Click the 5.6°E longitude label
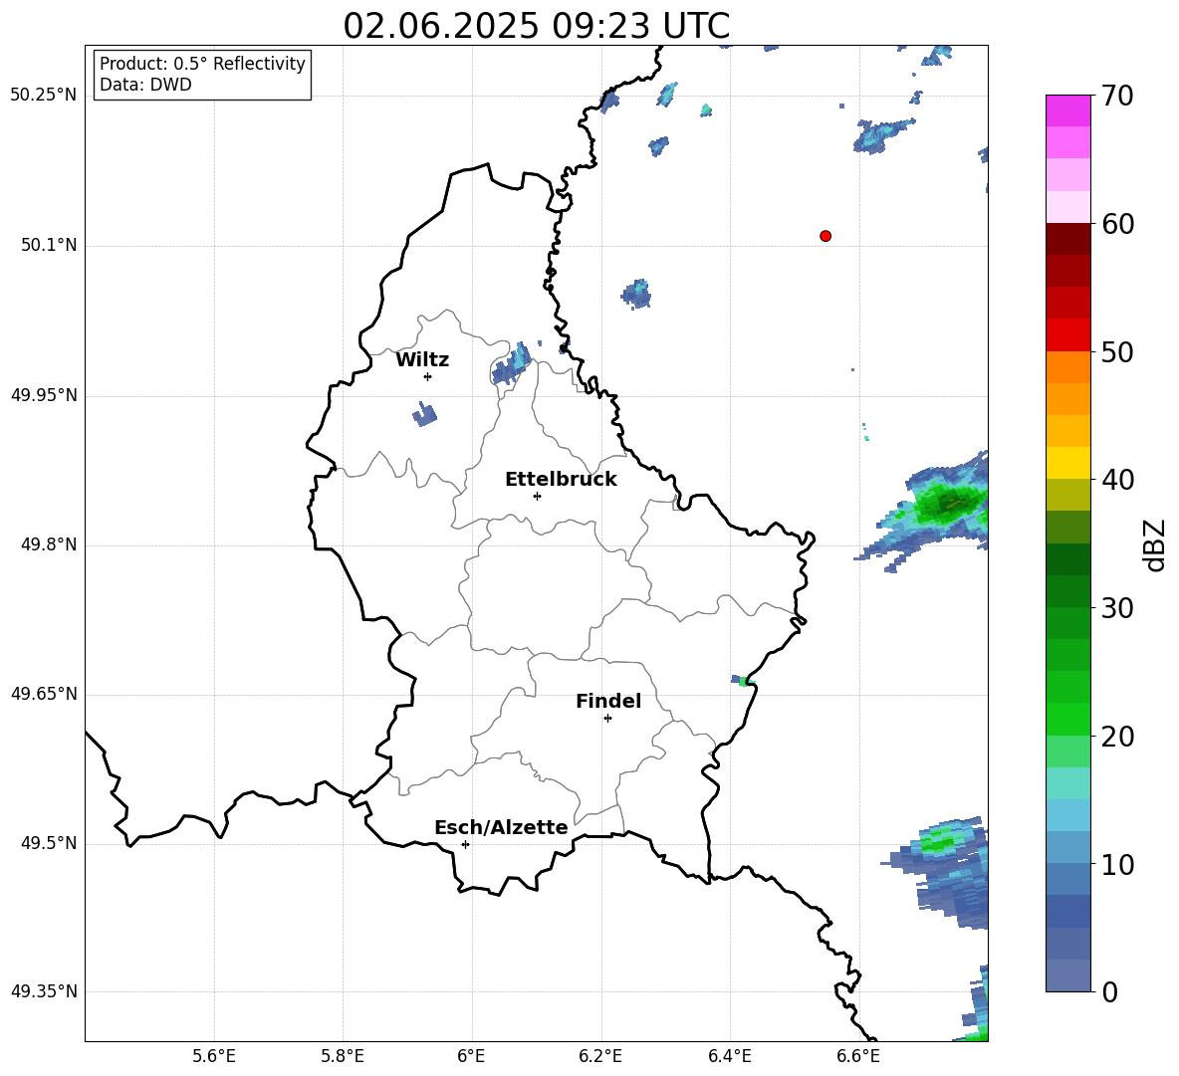The height and width of the screenshot is (1076, 1179). coord(214,1056)
